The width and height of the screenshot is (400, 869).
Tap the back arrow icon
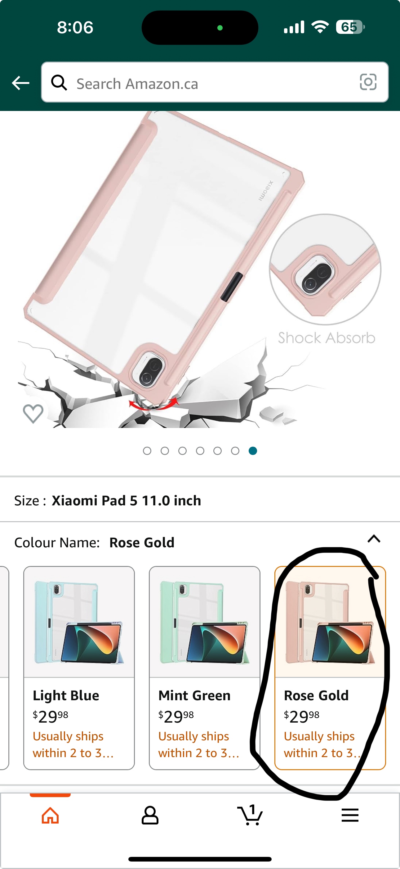click(20, 83)
